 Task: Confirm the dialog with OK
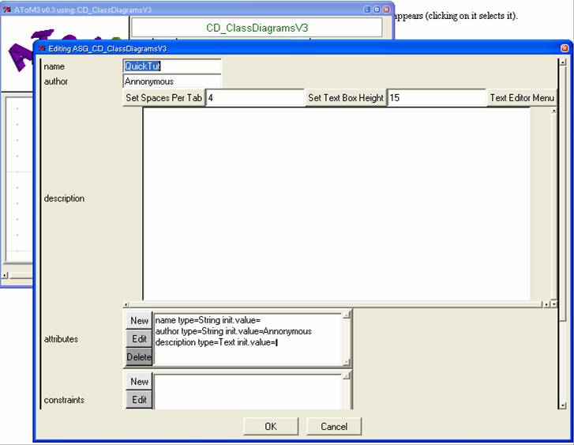pyautogui.click(x=270, y=427)
